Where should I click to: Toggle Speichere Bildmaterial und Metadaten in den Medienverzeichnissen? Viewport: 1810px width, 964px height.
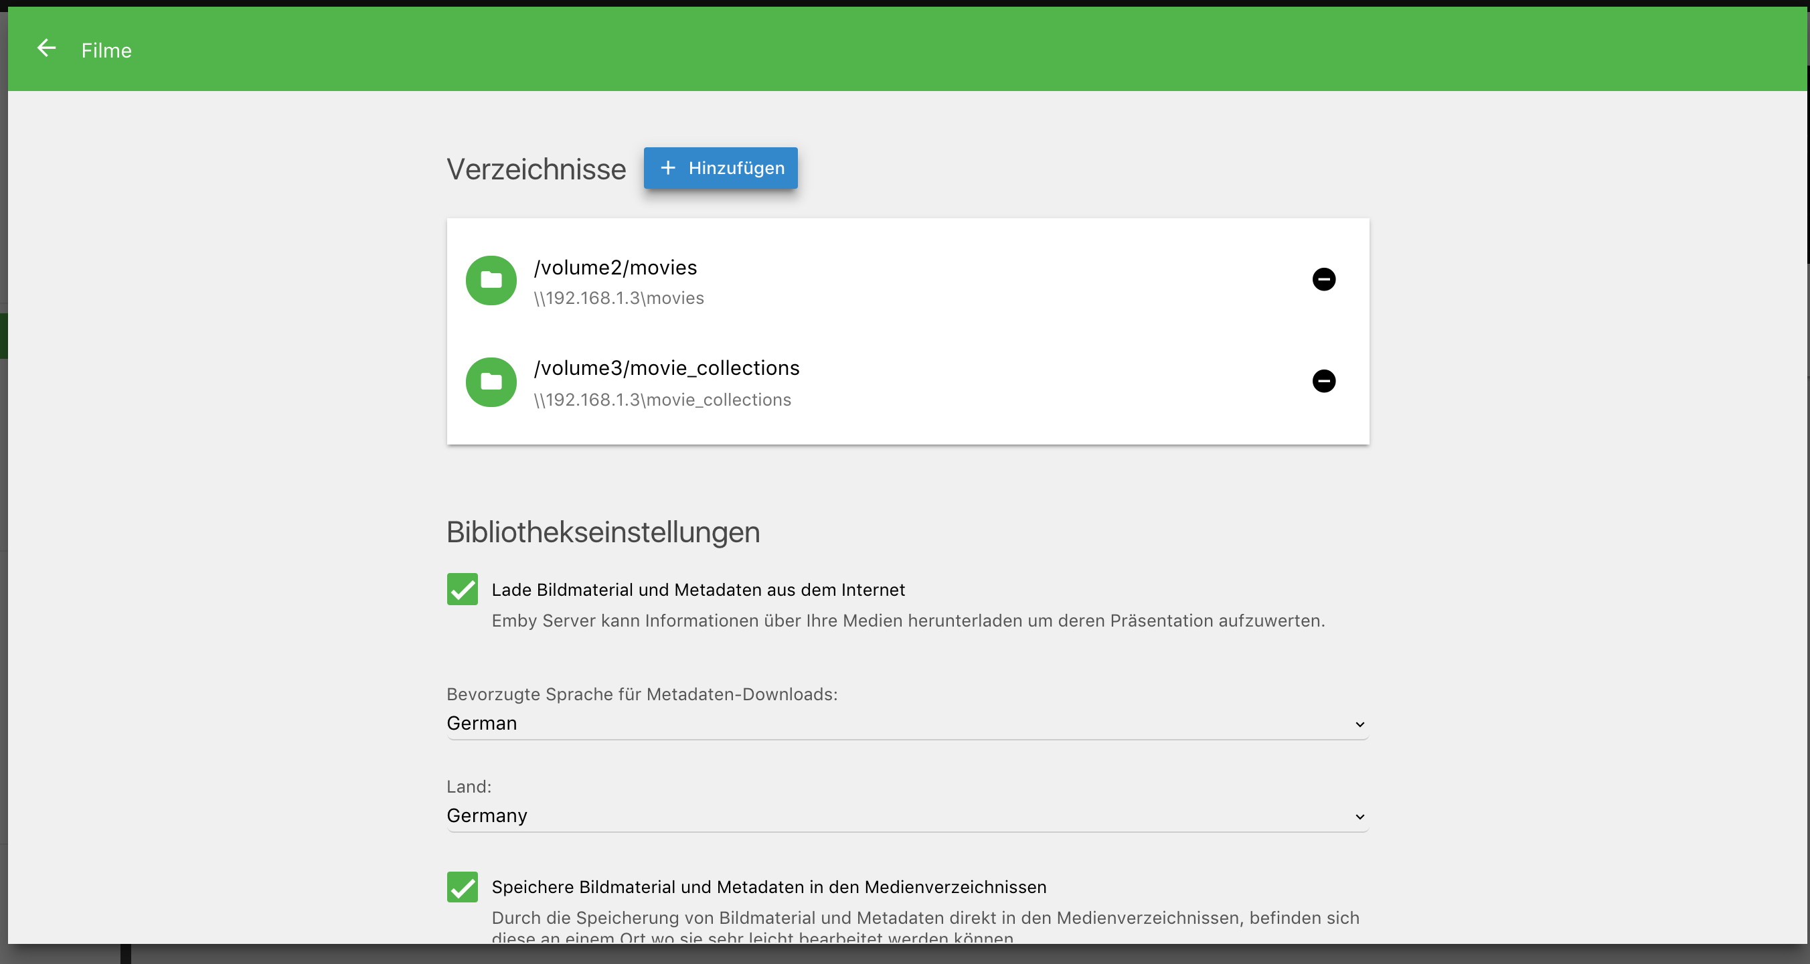(x=463, y=887)
